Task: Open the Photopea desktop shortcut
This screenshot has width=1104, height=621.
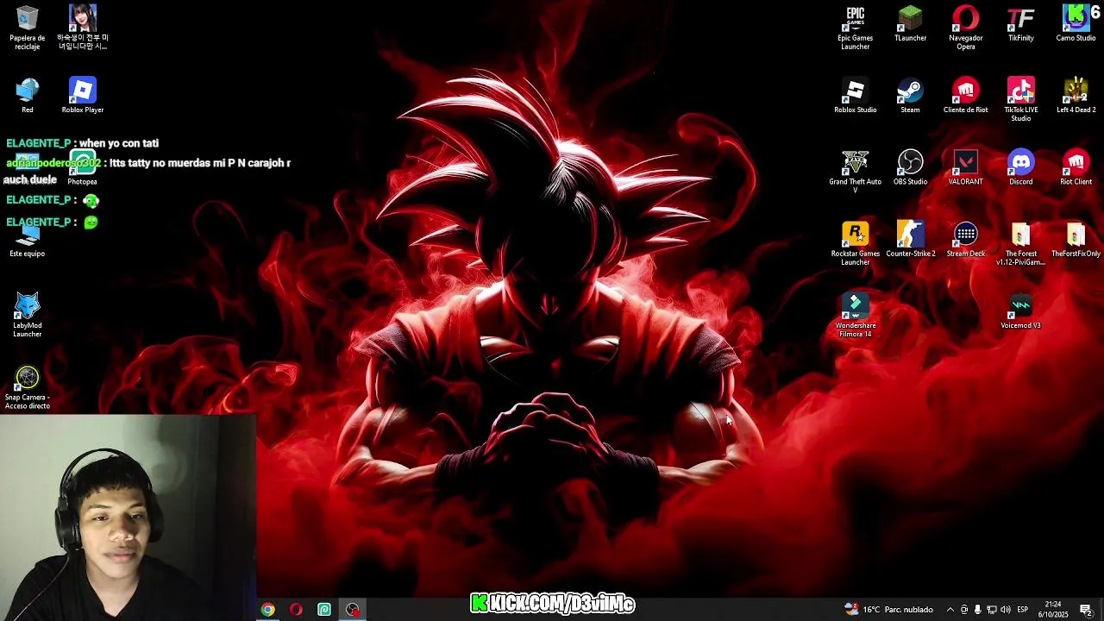Action: 83,168
